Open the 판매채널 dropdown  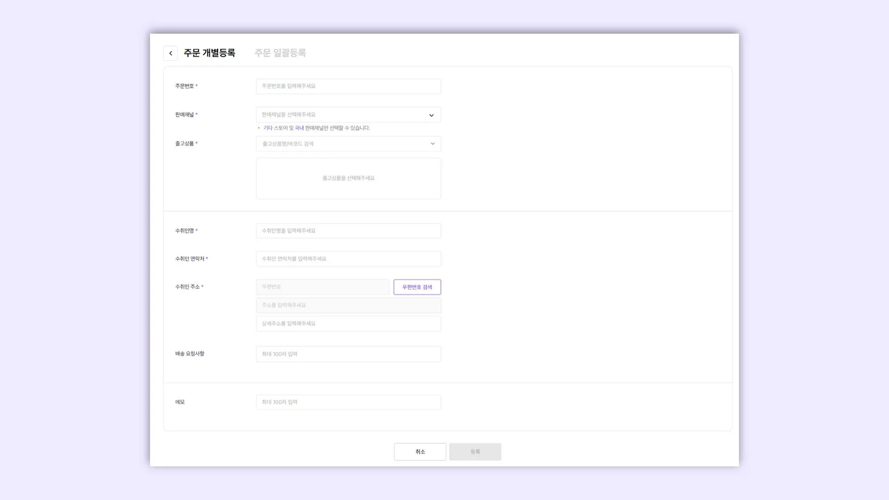(343, 115)
